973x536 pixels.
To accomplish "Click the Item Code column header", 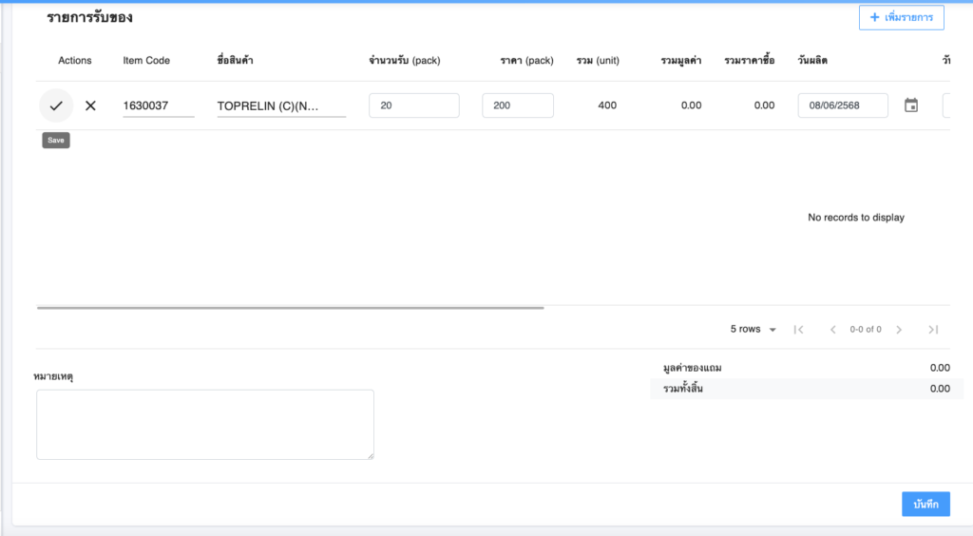I will [x=146, y=61].
